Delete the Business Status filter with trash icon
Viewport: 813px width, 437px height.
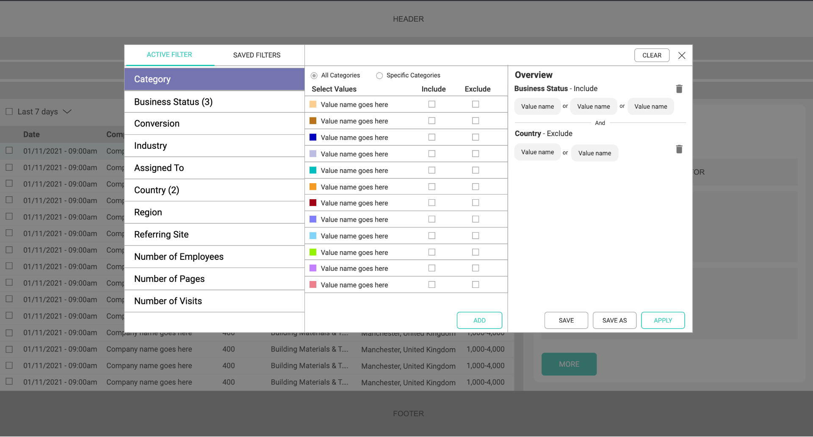pos(679,89)
